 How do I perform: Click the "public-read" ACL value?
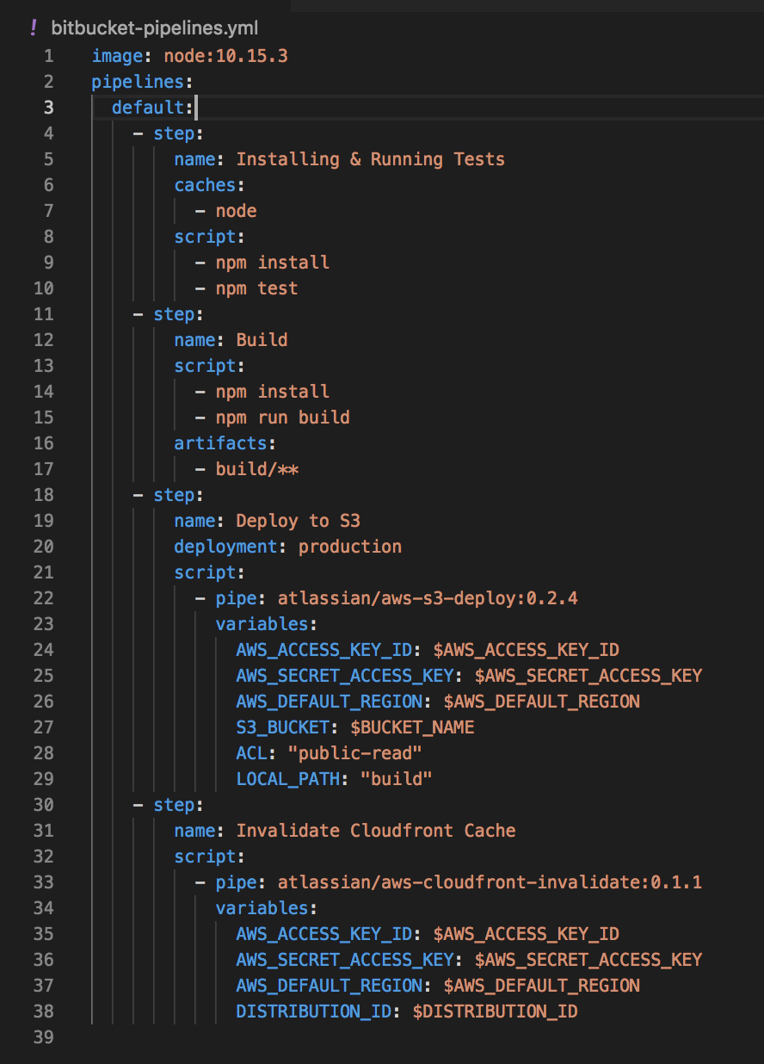coord(355,753)
